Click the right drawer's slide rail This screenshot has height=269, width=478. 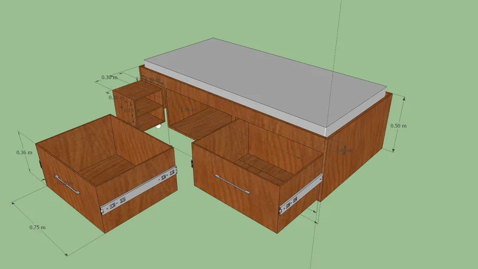coord(300,195)
